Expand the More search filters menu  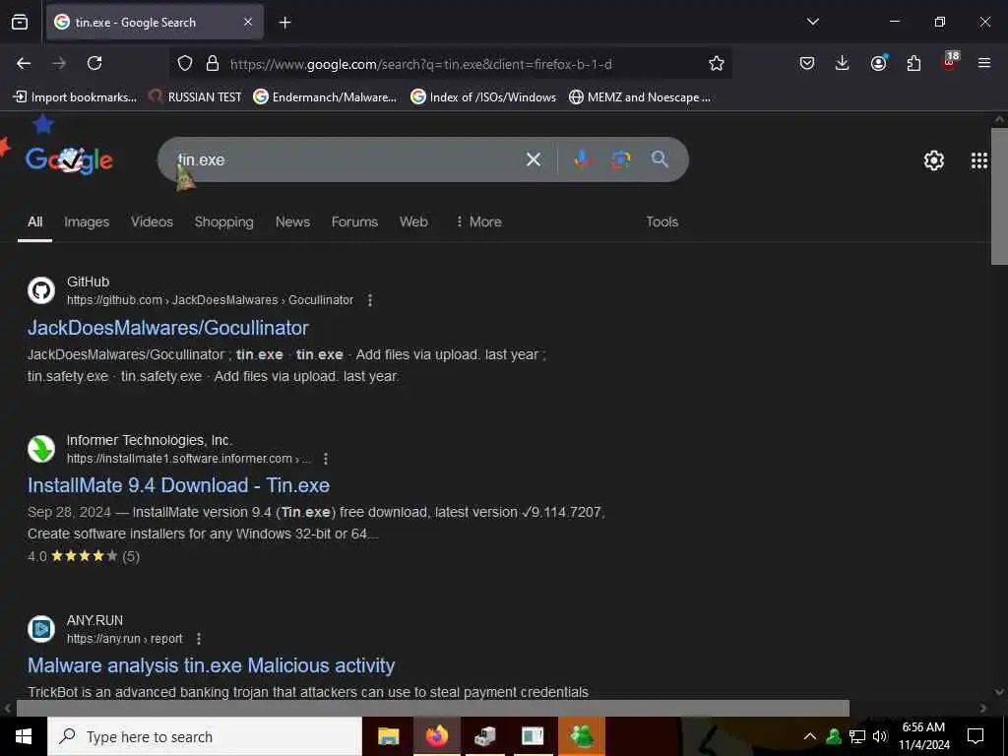tap(478, 221)
